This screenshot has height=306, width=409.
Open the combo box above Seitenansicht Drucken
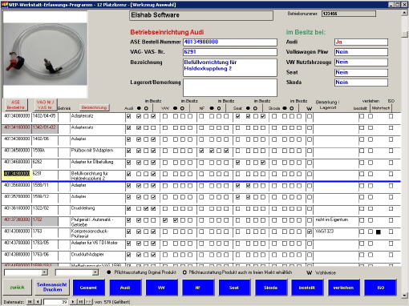(x=95, y=272)
